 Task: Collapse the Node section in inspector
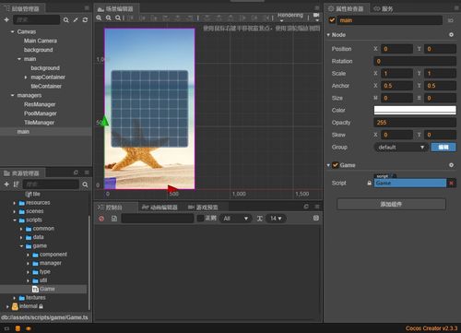(328, 35)
